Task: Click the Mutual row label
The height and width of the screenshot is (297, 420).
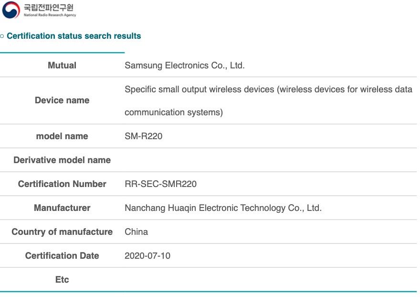Action: coord(62,65)
